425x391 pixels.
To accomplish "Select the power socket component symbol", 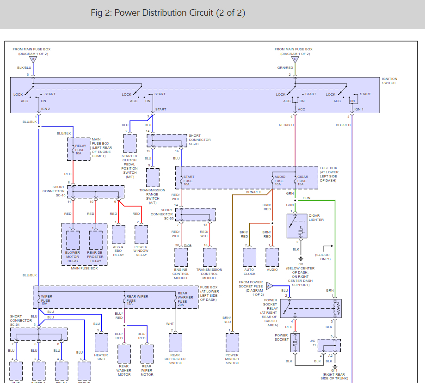I will tap(293, 343).
